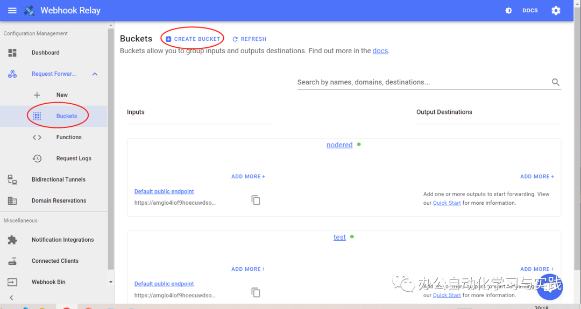Open Webhook Bin item

tap(48, 282)
